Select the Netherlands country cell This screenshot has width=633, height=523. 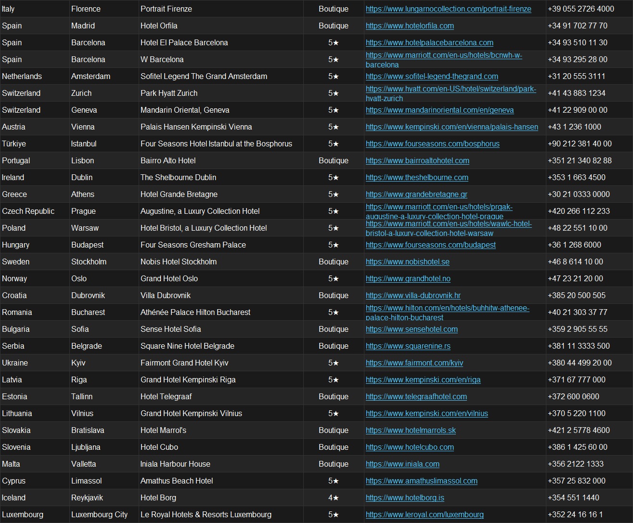pyautogui.click(x=35, y=76)
